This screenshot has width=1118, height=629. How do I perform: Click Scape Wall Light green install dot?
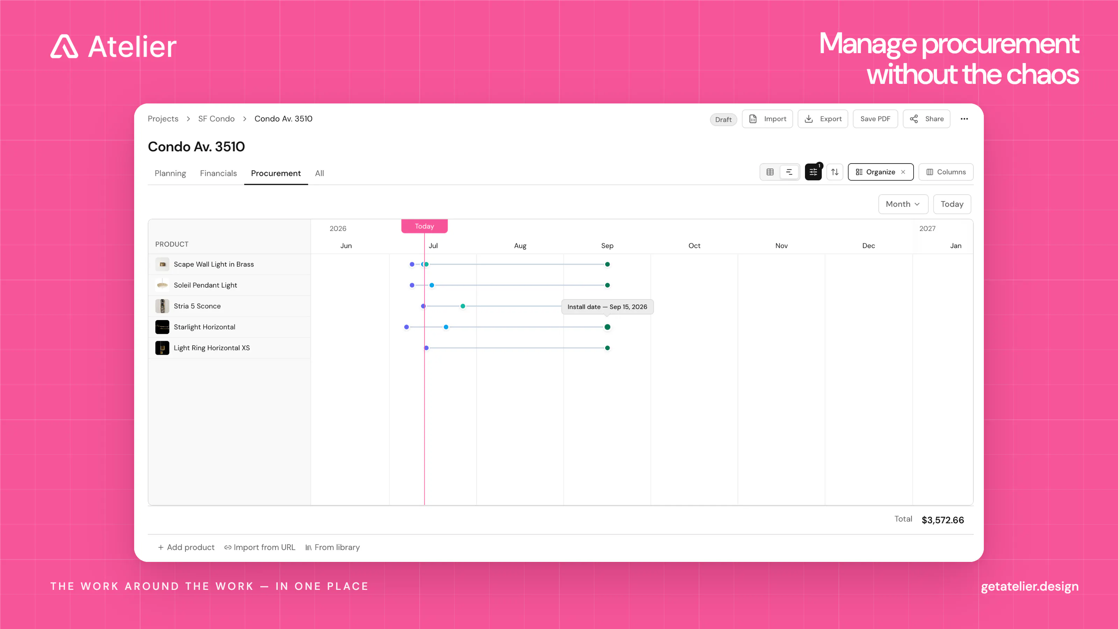tap(607, 264)
